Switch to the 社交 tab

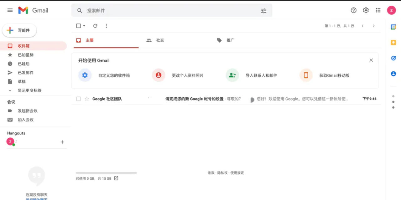[160, 40]
